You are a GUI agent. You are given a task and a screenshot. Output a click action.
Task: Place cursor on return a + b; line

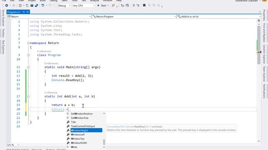pos(63,105)
